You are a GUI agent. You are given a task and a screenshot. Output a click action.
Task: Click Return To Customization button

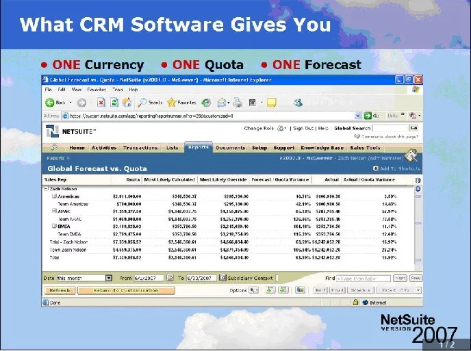[x=126, y=290]
